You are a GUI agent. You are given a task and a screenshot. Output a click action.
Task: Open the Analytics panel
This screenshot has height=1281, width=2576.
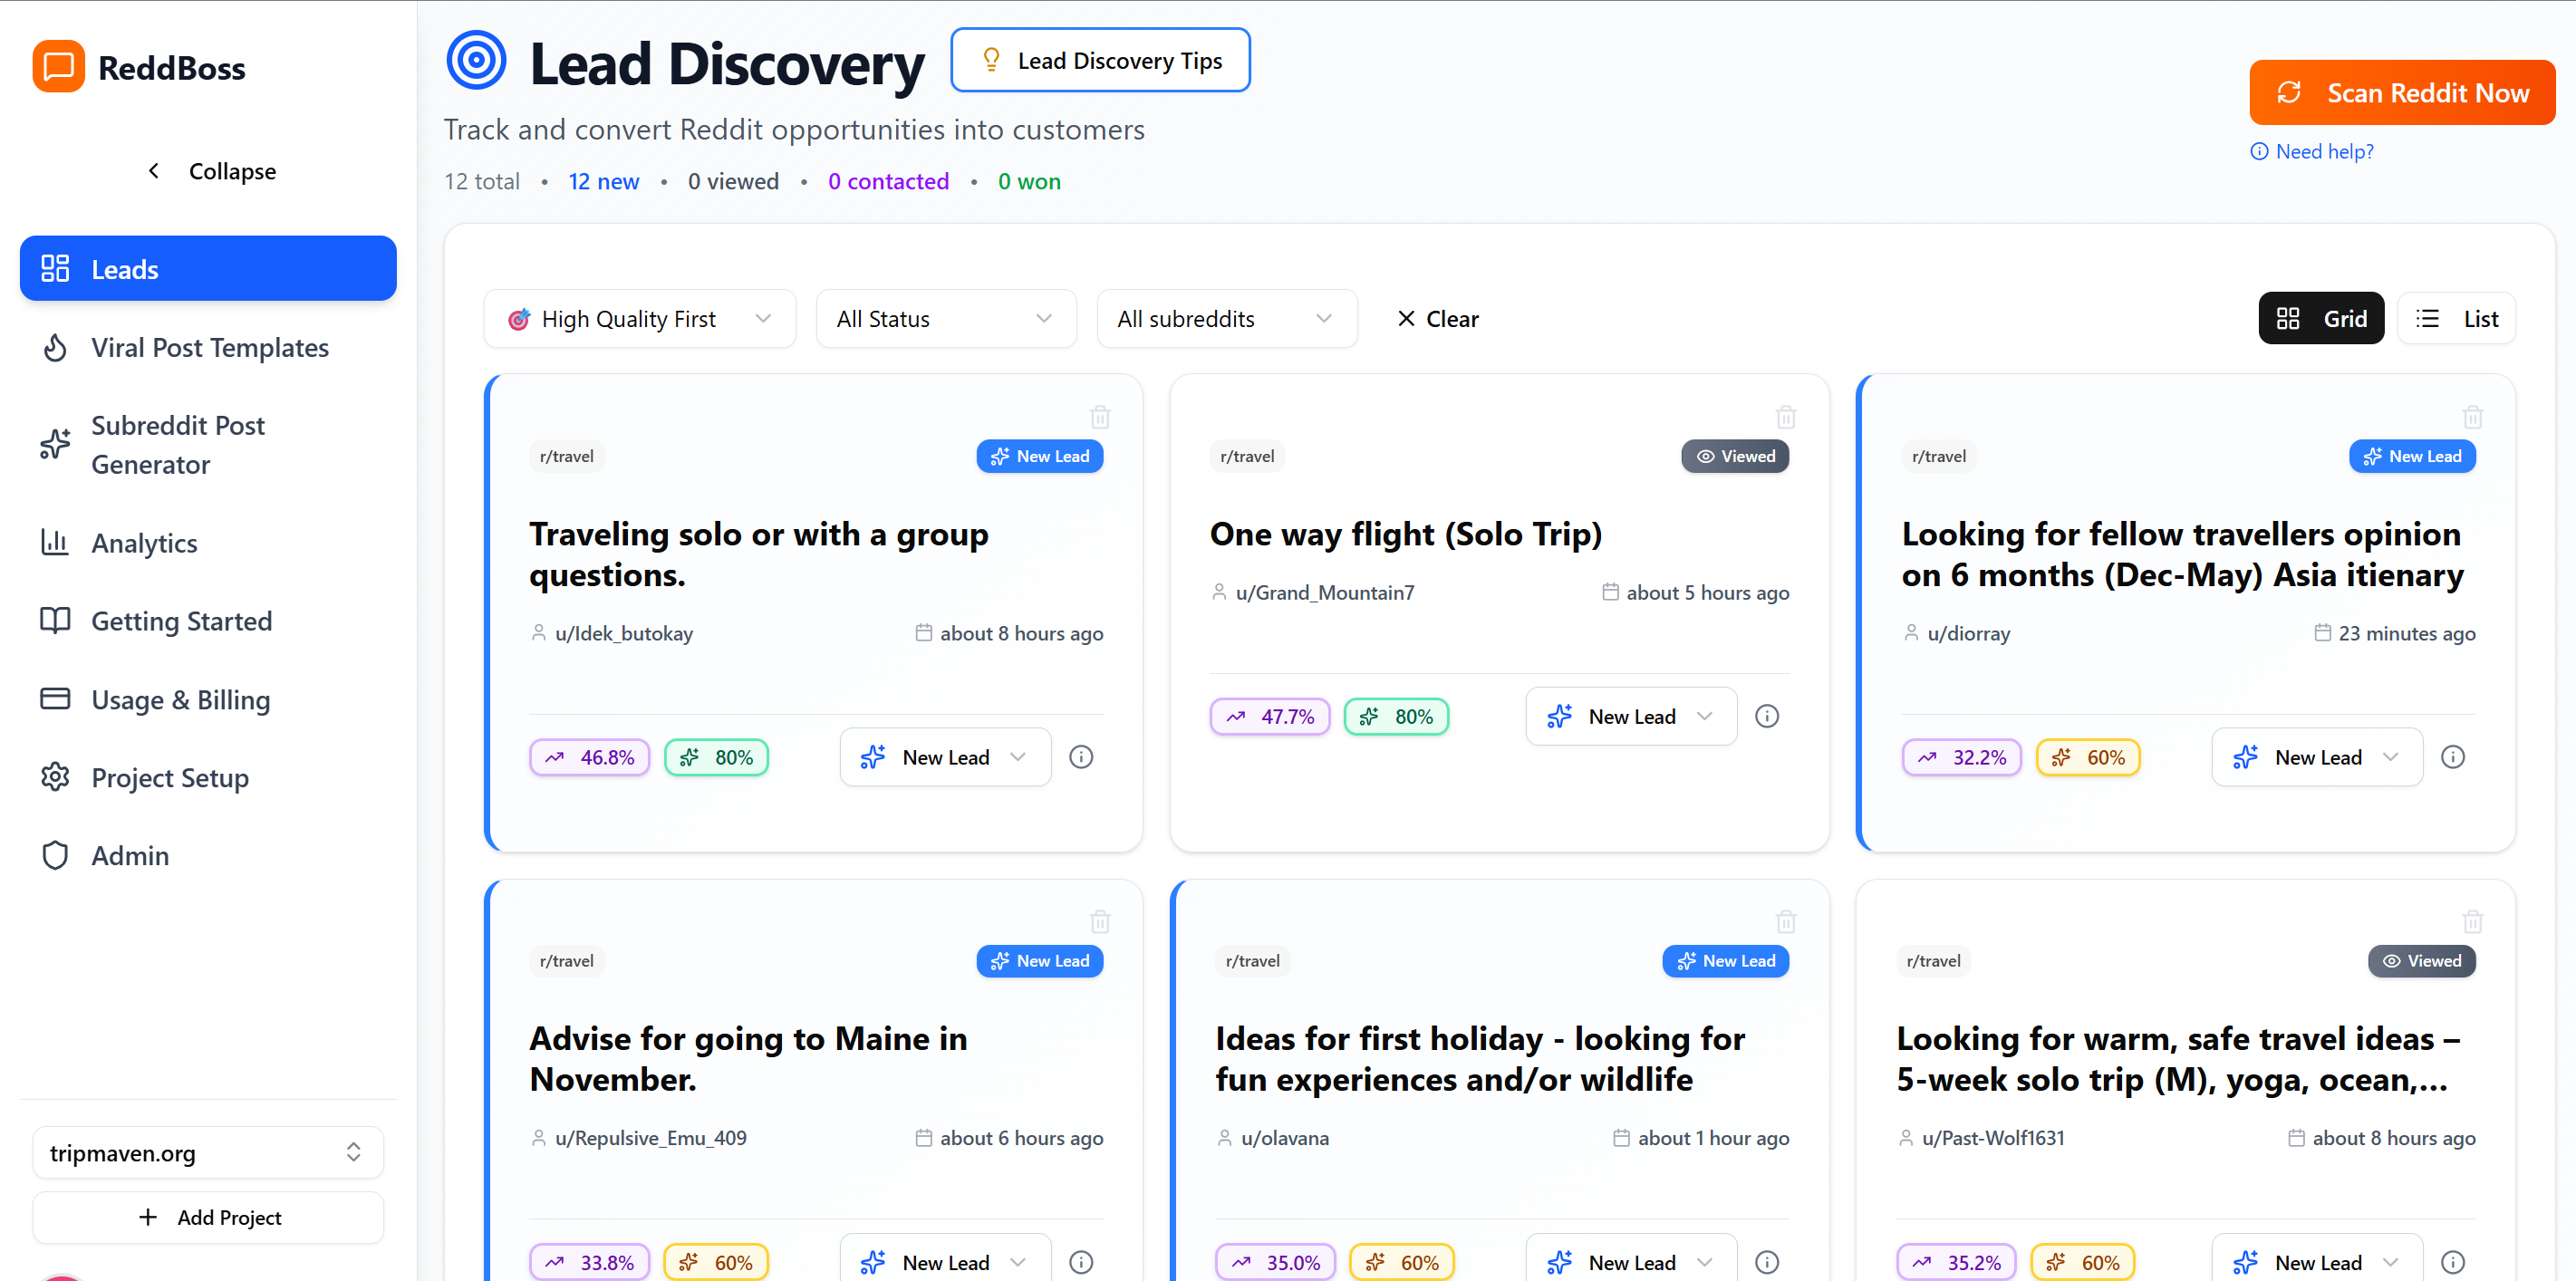point(55,542)
